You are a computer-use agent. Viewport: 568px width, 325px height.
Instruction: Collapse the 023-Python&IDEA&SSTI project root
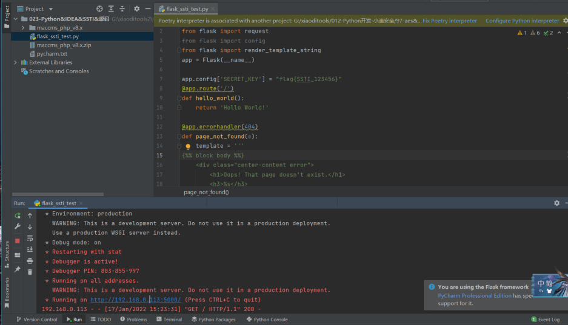[x=16, y=19]
